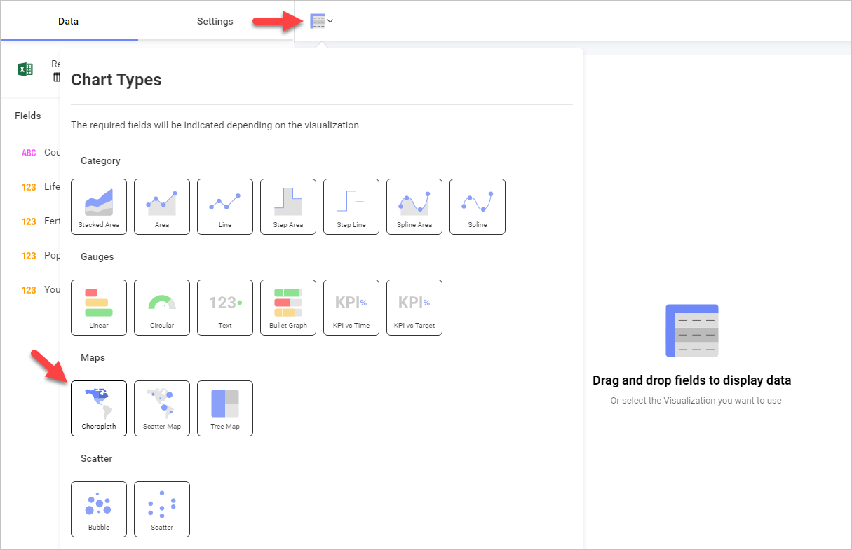This screenshot has width=852, height=550.
Task: Switch to the Data tab
Action: pos(68,21)
